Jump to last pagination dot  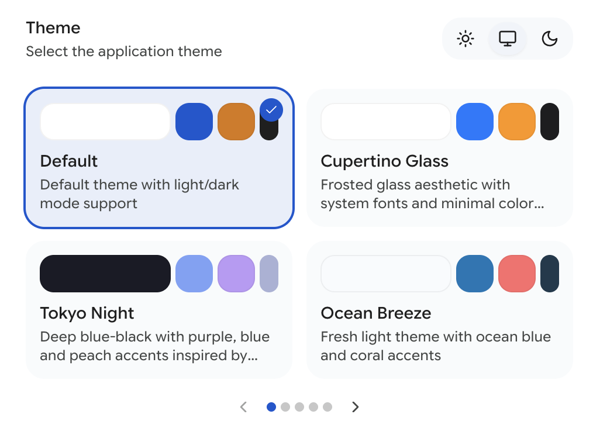(x=327, y=407)
